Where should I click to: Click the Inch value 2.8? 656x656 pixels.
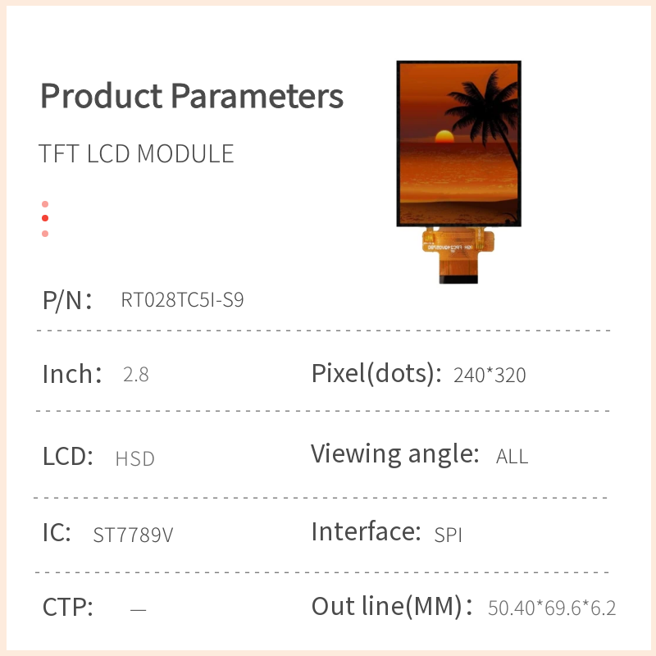pyautogui.click(x=135, y=376)
